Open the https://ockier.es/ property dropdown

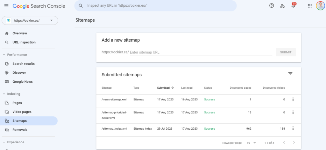pos(30,20)
